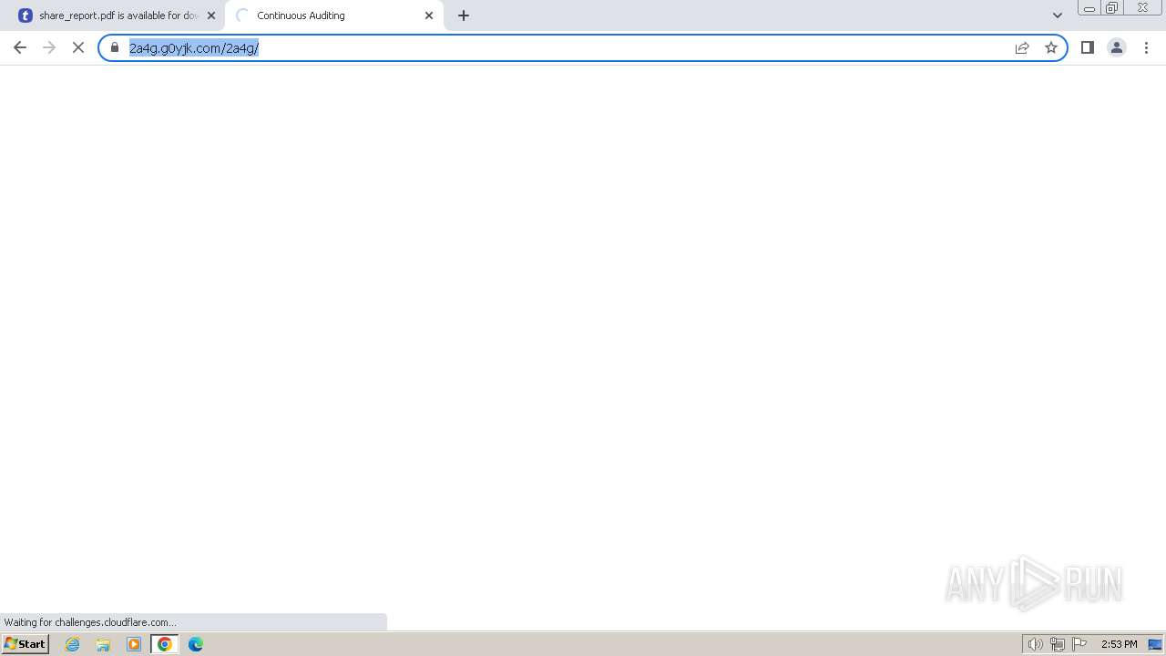Viewport: 1166px width, 656px height.
Task: Share this page icon
Action: (x=1022, y=47)
